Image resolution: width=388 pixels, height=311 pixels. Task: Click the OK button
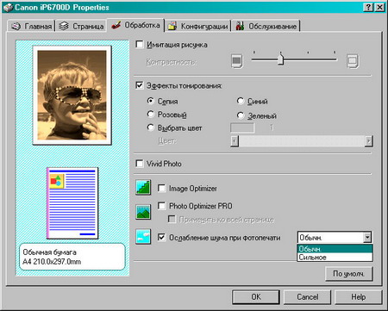tap(256, 296)
